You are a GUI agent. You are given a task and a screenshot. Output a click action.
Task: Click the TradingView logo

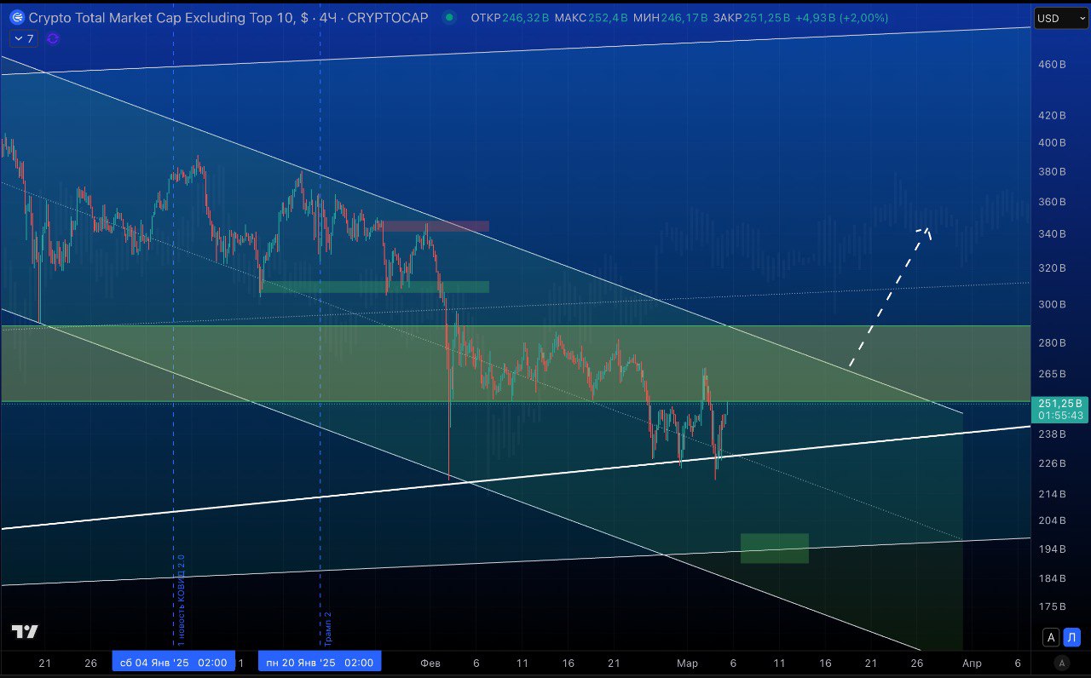pos(25,632)
